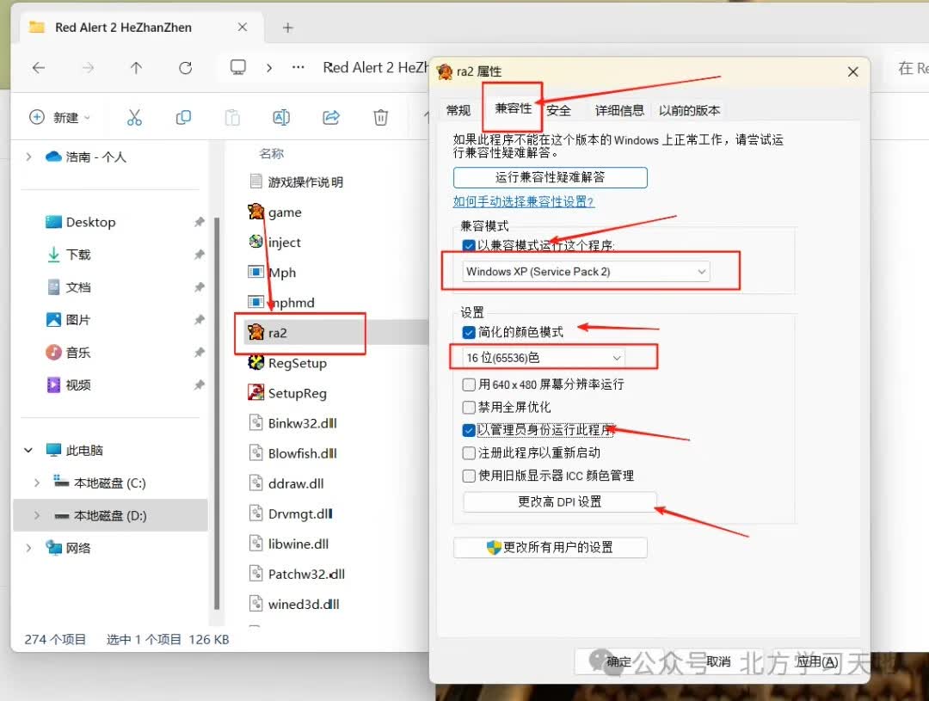This screenshot has width=929, height=701.
Task: Enable 注册此程序以重新启动 checkbox
Action: 469,452
